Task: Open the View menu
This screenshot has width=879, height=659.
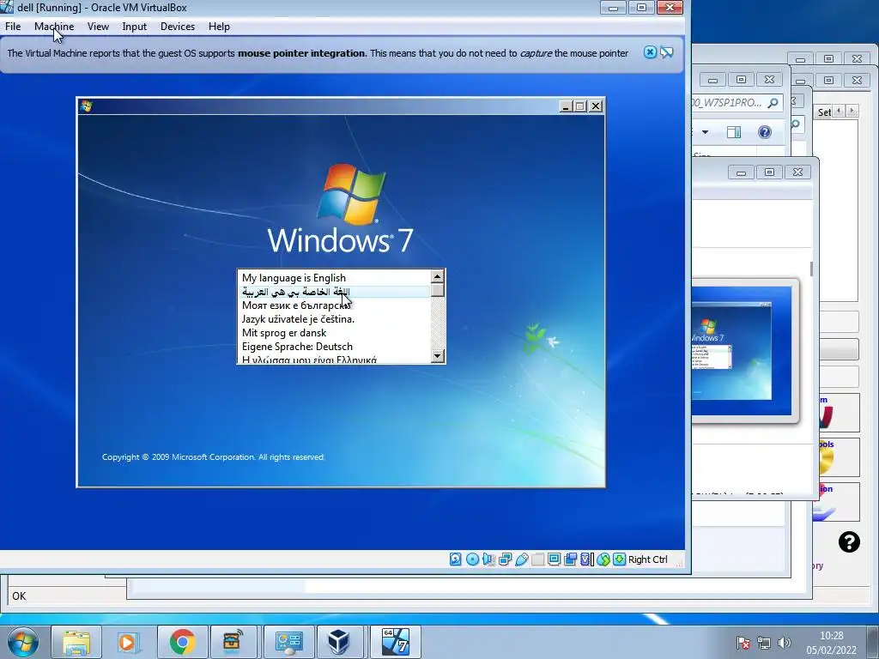Action: pos(98,27)
